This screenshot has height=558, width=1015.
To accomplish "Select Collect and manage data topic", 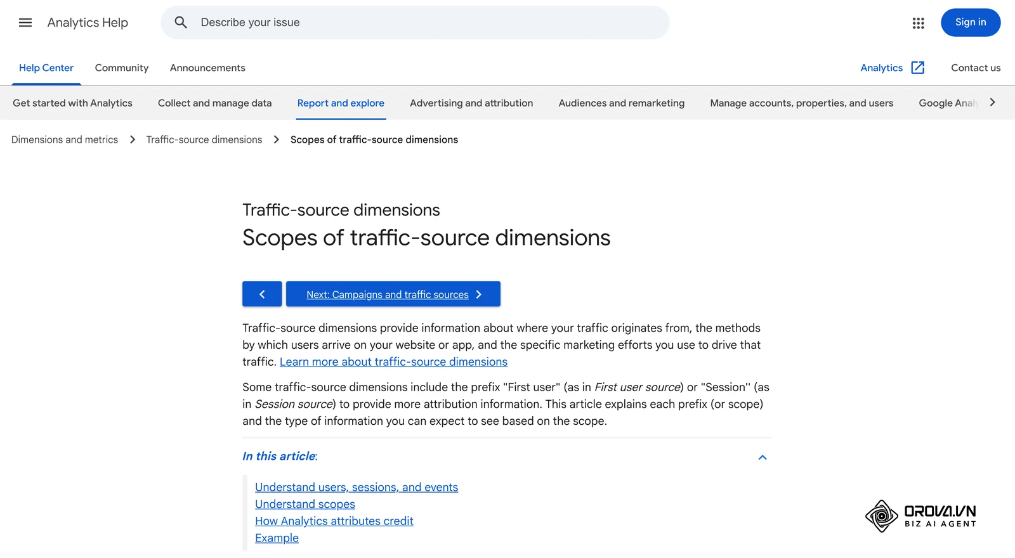I will 215,103.
